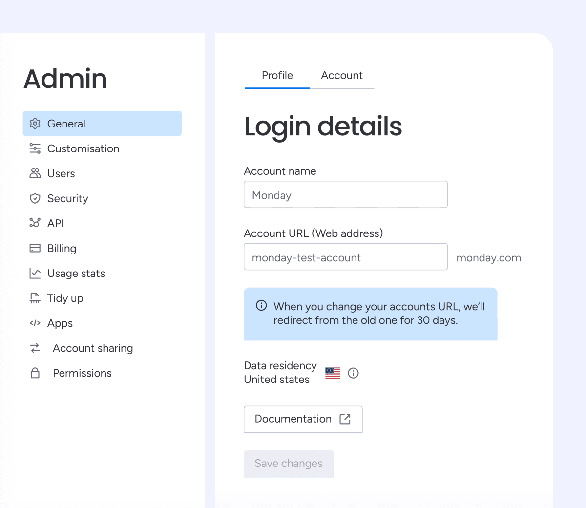Screen dimensions: 586x508
Task: Click the Customisation sliders icon
Action: point(35,148)
